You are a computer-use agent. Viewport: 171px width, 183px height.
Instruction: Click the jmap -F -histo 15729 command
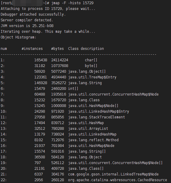[72, 3]
